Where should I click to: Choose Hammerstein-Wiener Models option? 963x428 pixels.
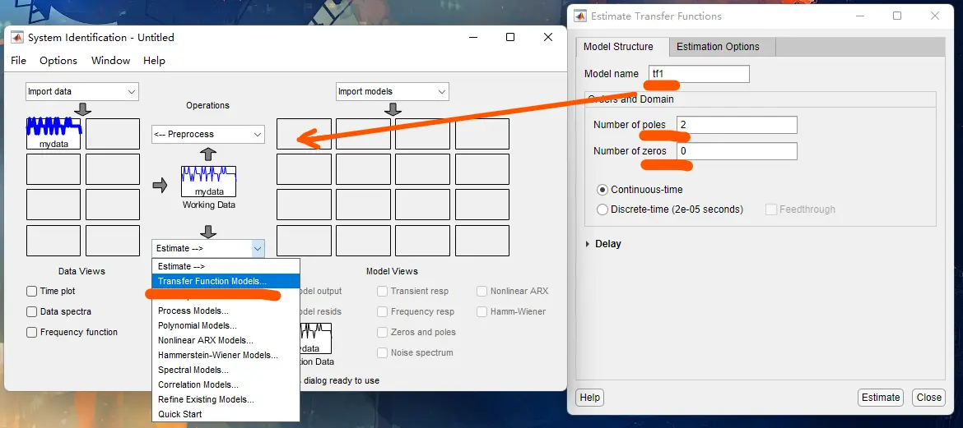(x=226, y=355)
